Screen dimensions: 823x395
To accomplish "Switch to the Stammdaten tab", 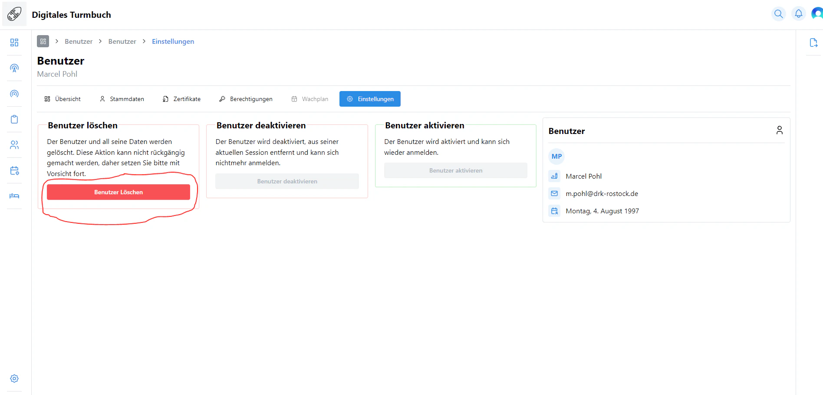I will tap(122, 99).
